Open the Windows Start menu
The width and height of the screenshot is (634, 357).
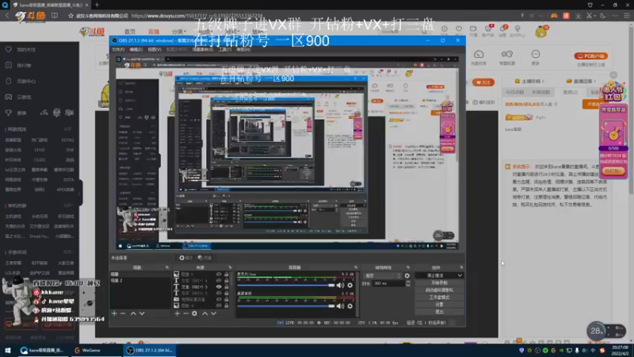coord(7,350)
